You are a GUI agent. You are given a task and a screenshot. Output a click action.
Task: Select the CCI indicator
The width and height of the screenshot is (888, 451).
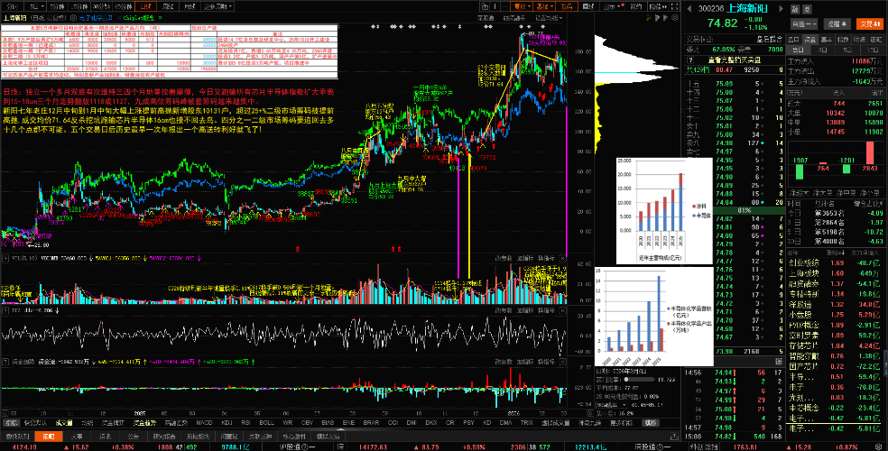tap(393, 423)
